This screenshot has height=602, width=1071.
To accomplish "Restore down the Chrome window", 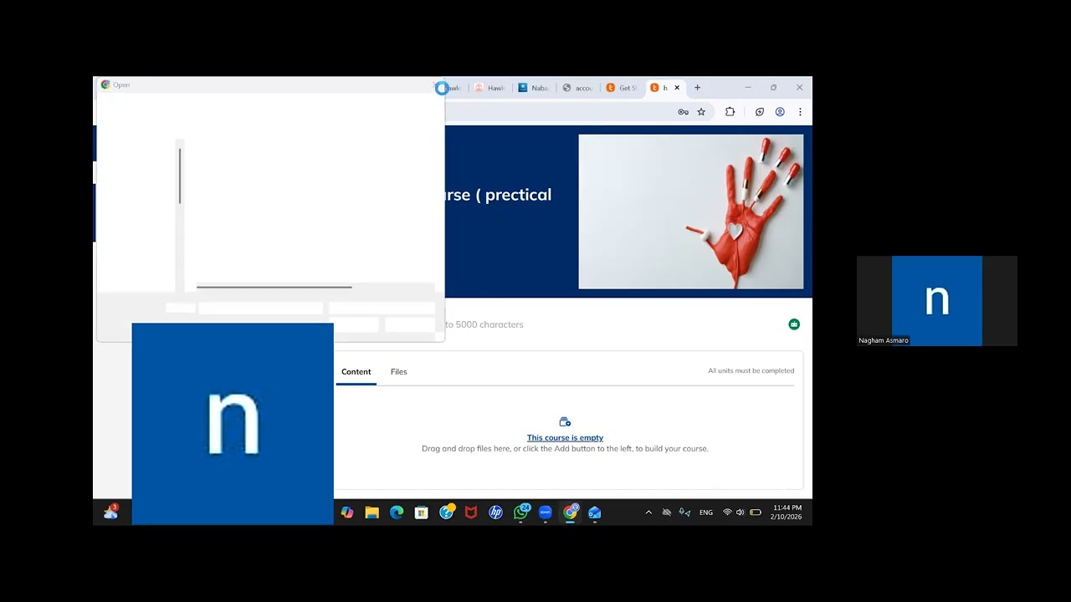I will pyautogui.click(x=774, y=88).
